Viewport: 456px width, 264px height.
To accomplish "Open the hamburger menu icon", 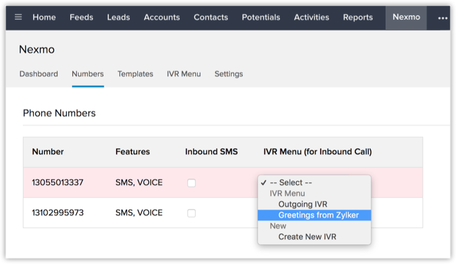I will (x=19, y=17).
